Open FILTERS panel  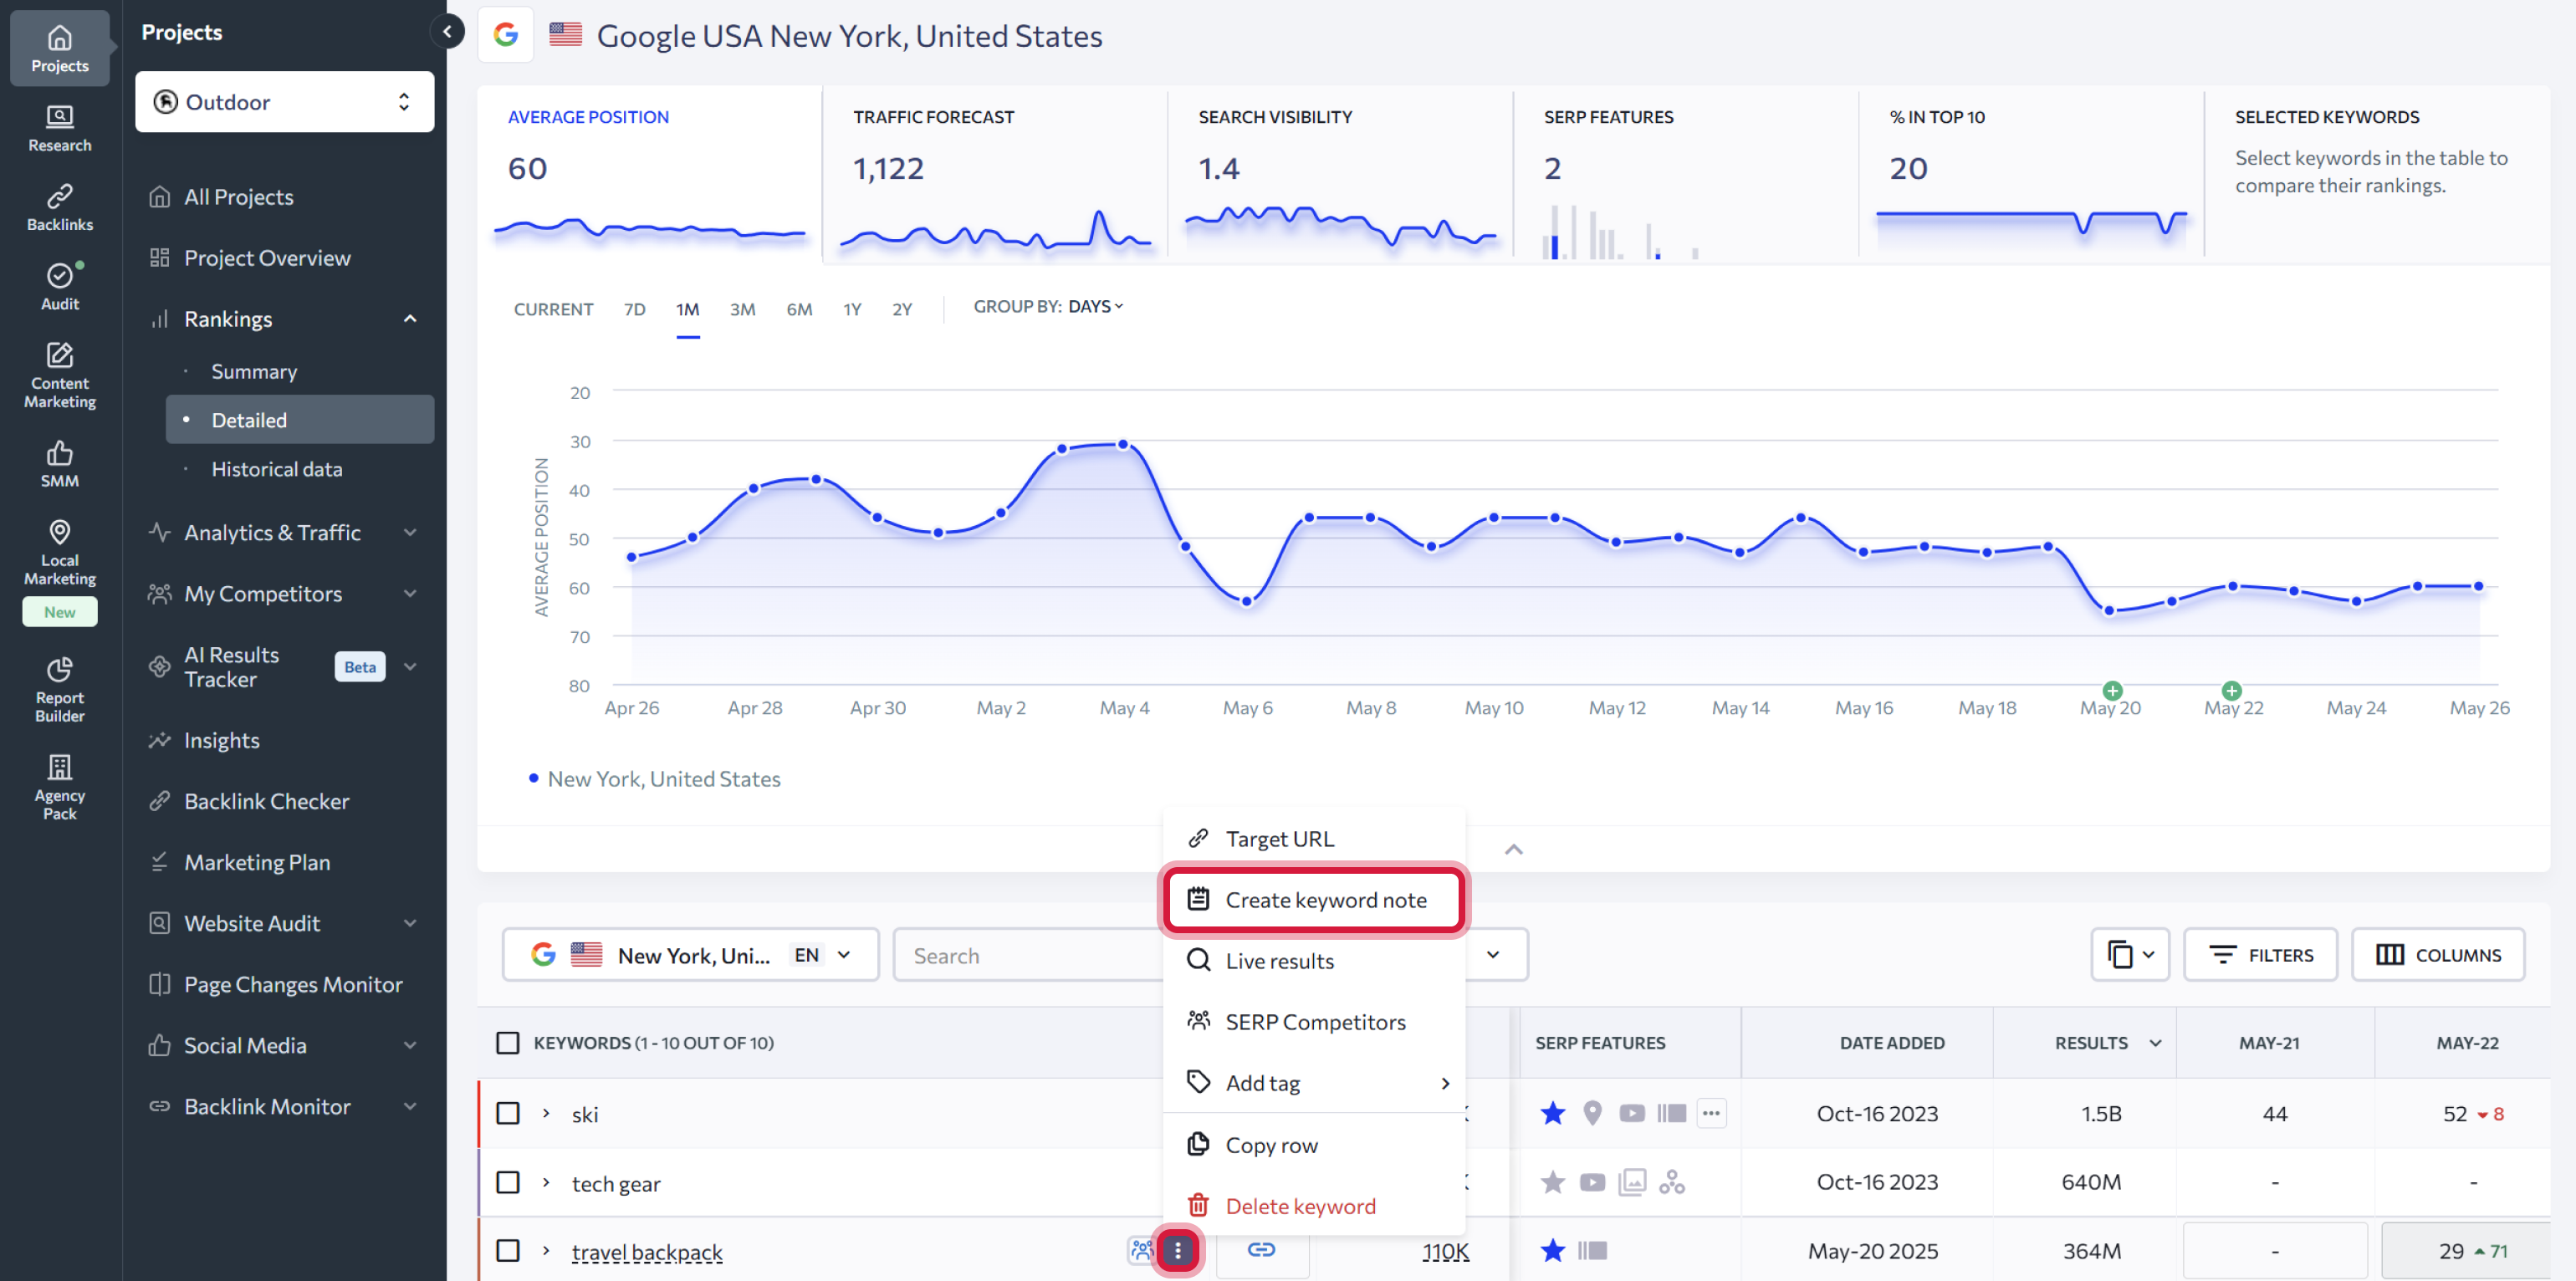[x=2260, y=955]
